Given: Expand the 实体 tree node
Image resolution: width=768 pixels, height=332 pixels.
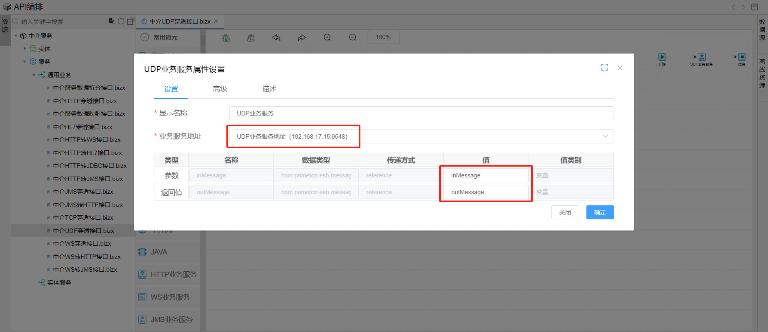Looking at the screenshot, I should pos(25,49).
